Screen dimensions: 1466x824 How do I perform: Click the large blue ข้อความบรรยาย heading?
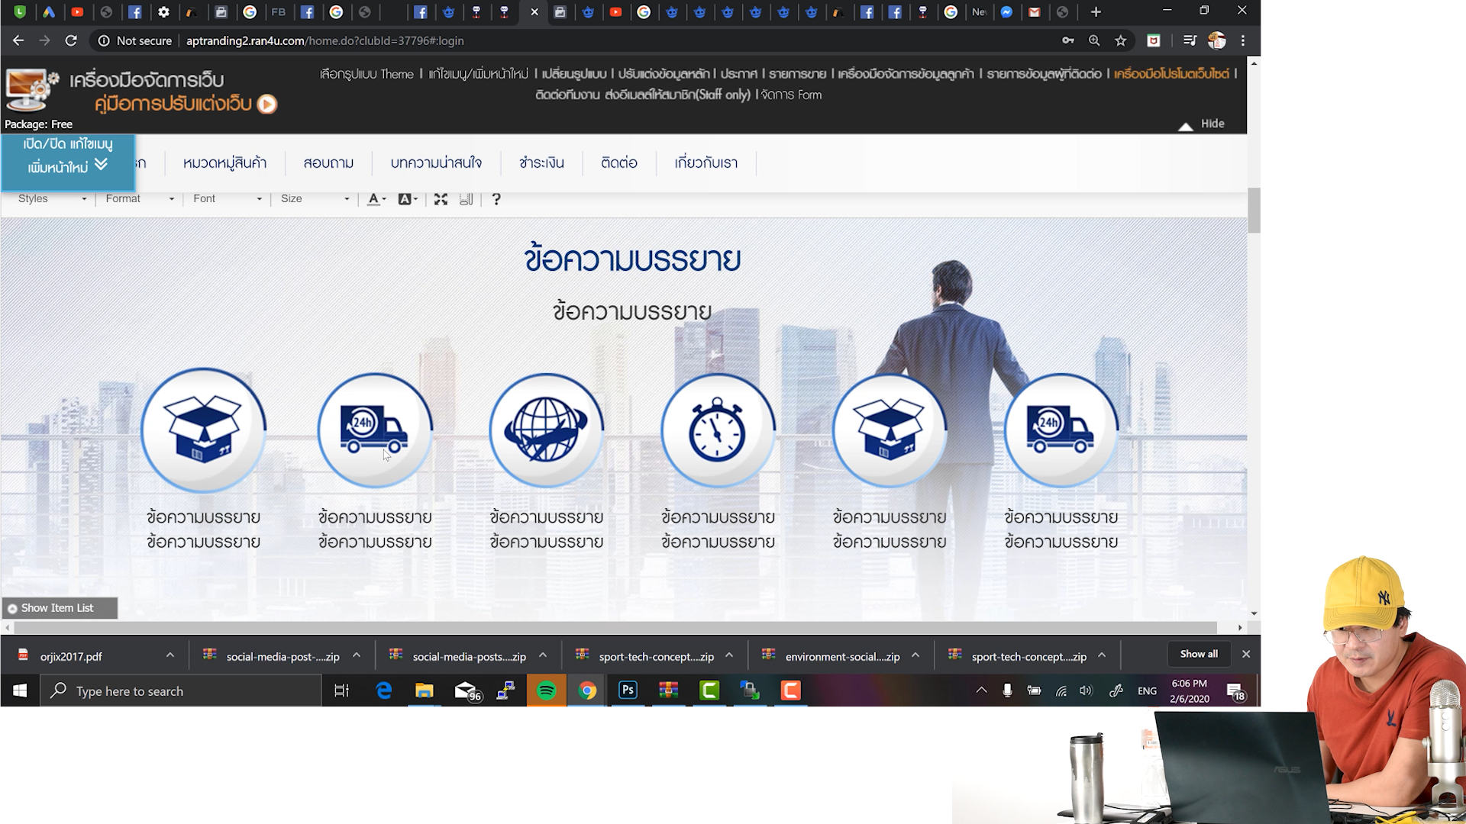click(x=632, y=259)
